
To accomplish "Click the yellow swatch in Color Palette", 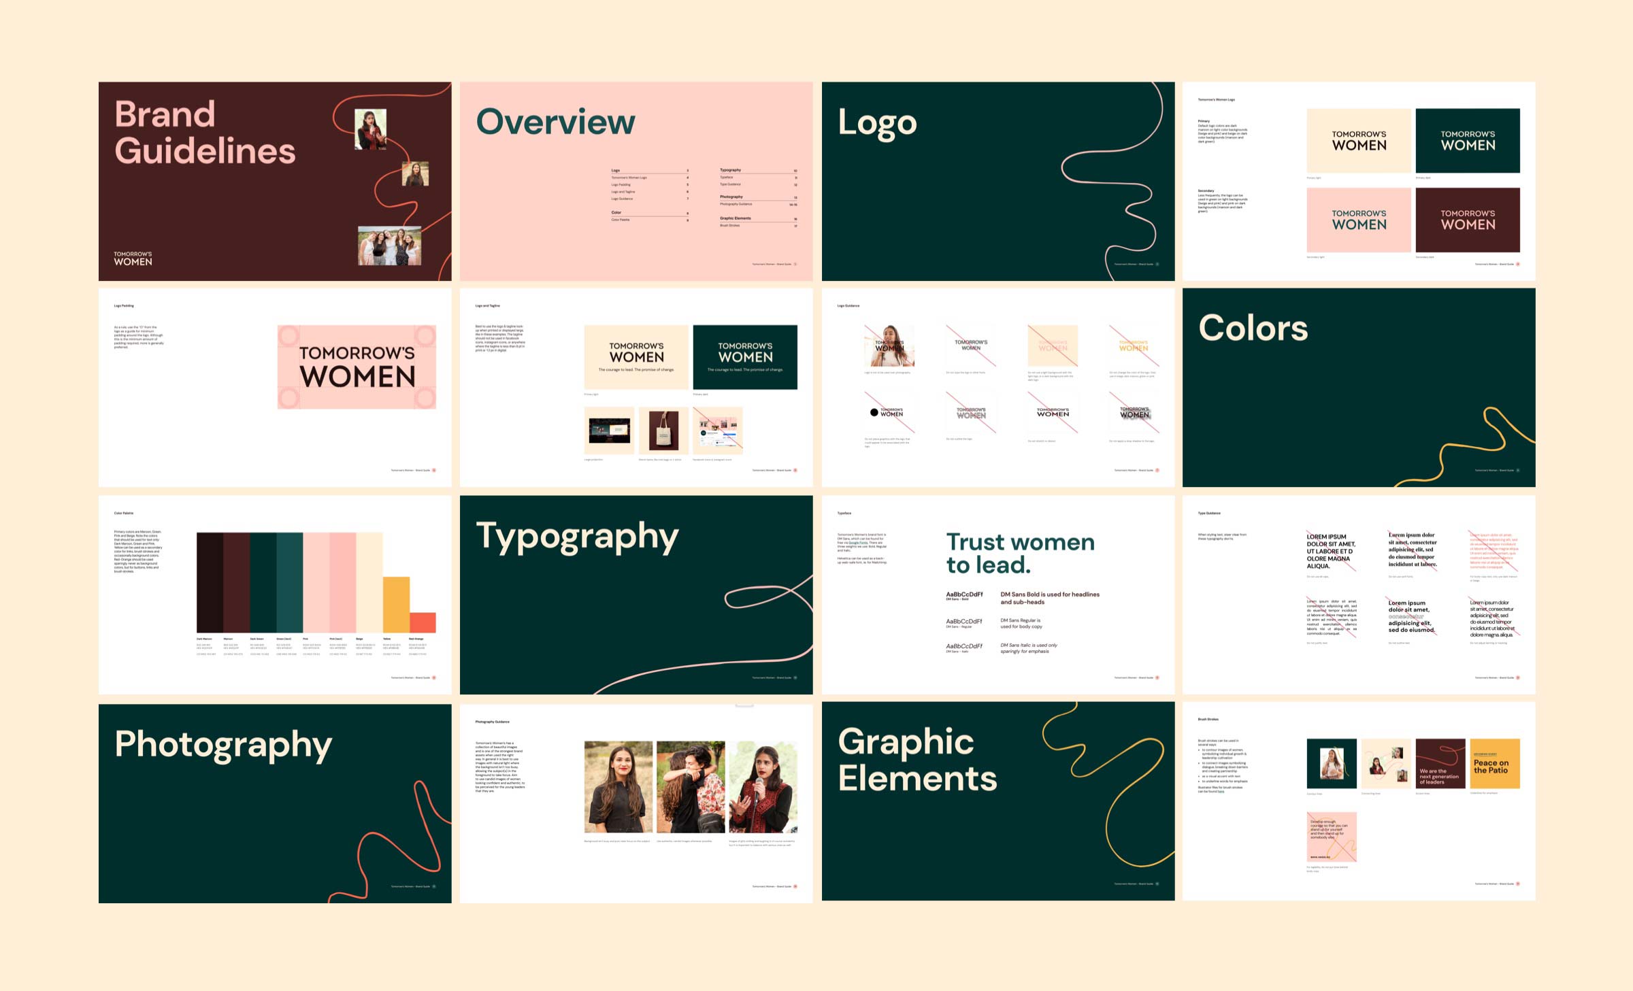I will click(x=396, y=604).
